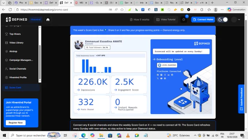Open Copilot Conversation button
The height and width of the screenshot is (139, 248).
(x=236, y=9)
